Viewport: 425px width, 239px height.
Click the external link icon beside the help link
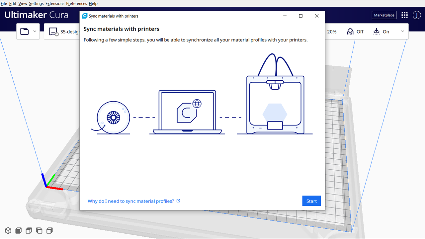pyautogui.click(x=178, y=201)
